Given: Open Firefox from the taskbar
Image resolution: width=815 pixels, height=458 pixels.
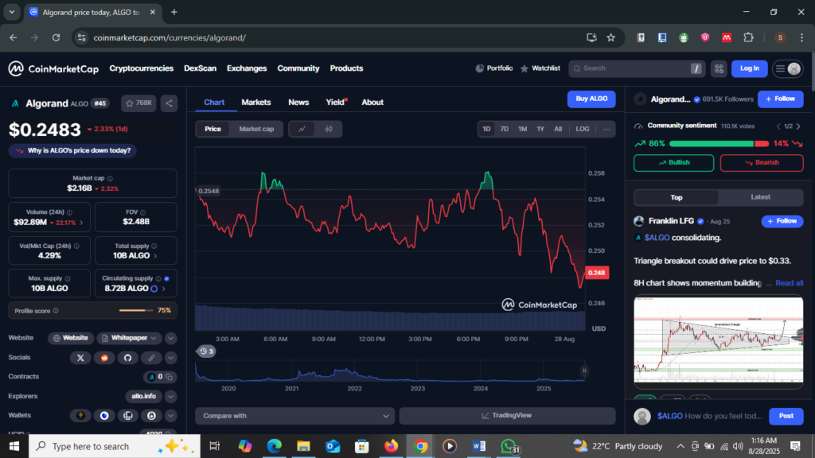Looking at the screenshot, I should [391, 446].
